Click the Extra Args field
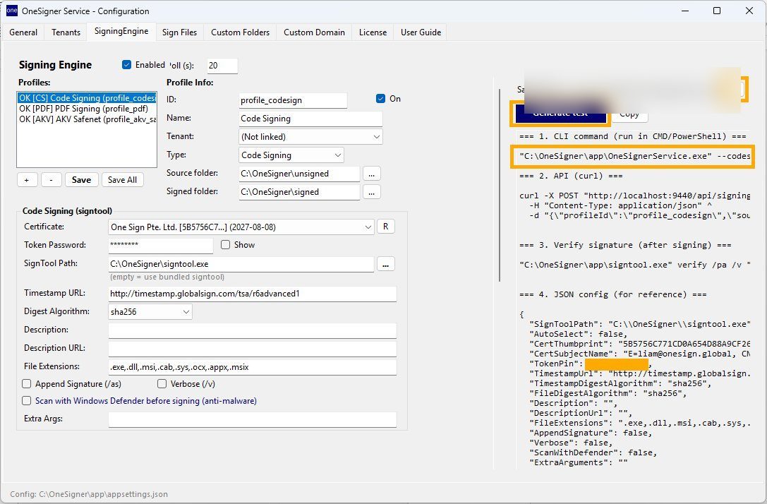This screenshot has width=767, height=504. (253, 419)
